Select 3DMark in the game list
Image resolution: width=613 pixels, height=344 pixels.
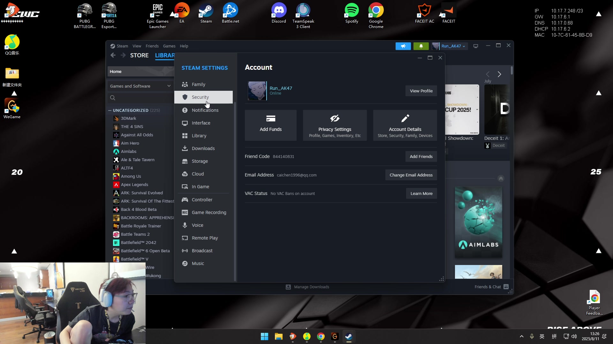pos(128,118)
